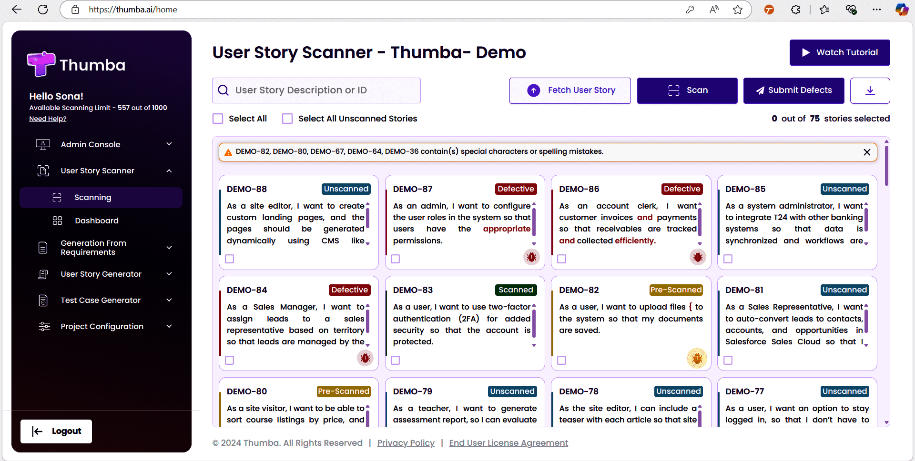Screen dimensions: 915x461
Task: Click the Dashboard grid icon
Action: click(x=57, y=220)
